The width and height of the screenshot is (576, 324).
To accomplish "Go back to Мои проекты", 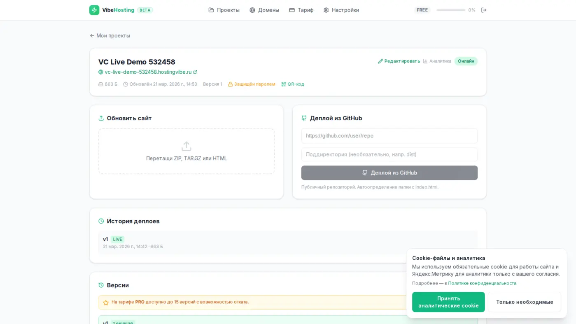I will 110,35.
